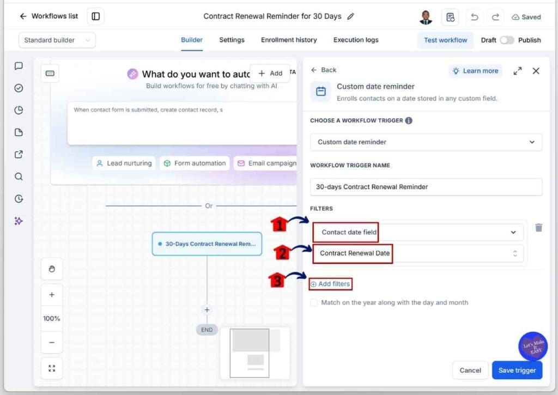Switch to the Builder tab

pyautogui.click(x=192, y=40)
